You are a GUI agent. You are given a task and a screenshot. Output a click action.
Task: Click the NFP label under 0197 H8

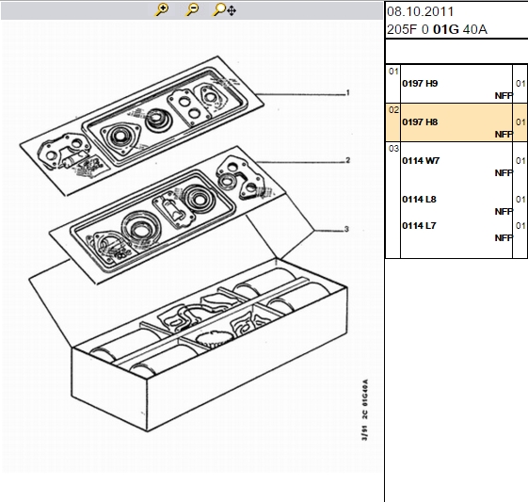coord(504,135)
